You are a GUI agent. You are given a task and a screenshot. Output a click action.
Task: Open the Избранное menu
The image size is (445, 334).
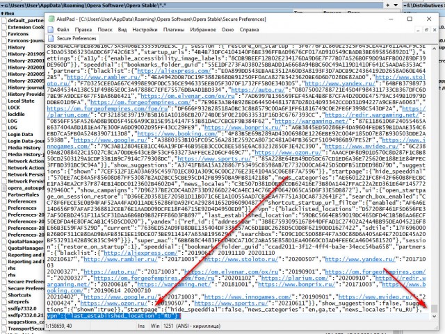click(x=202, y=29)
